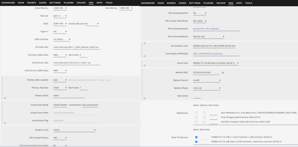Uncheck NVIDIA TU116 USB 3.1 Host Controller
Screen dimensions: 298x147
click(196, 137)
